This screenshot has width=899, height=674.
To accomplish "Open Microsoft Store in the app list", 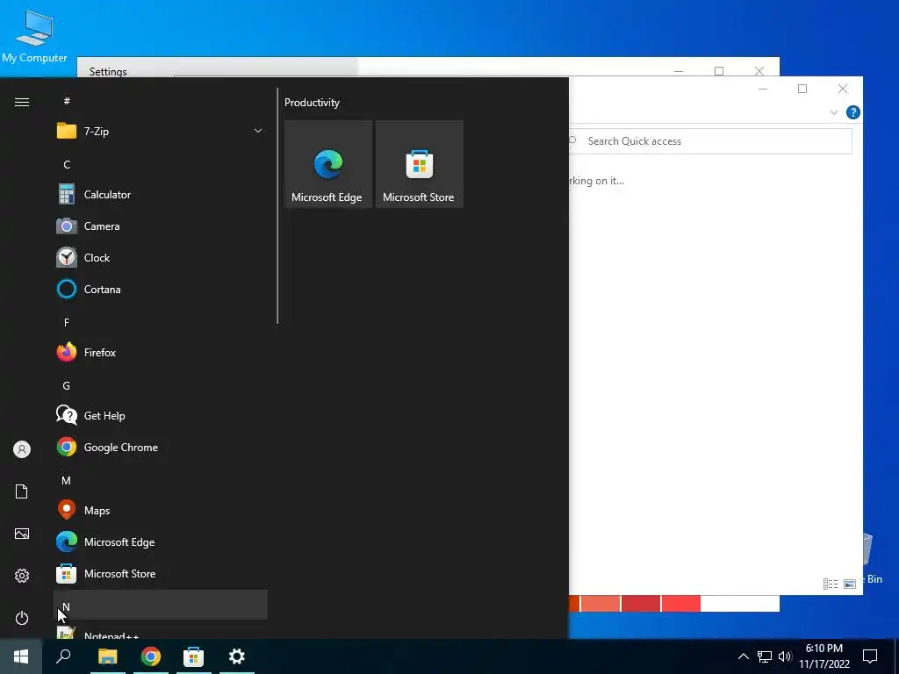I will pyautogui.click(x=161, y=573).
